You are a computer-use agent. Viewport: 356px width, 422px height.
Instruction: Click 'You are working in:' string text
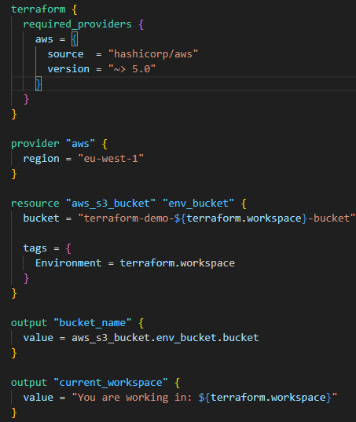coord(135,398)
